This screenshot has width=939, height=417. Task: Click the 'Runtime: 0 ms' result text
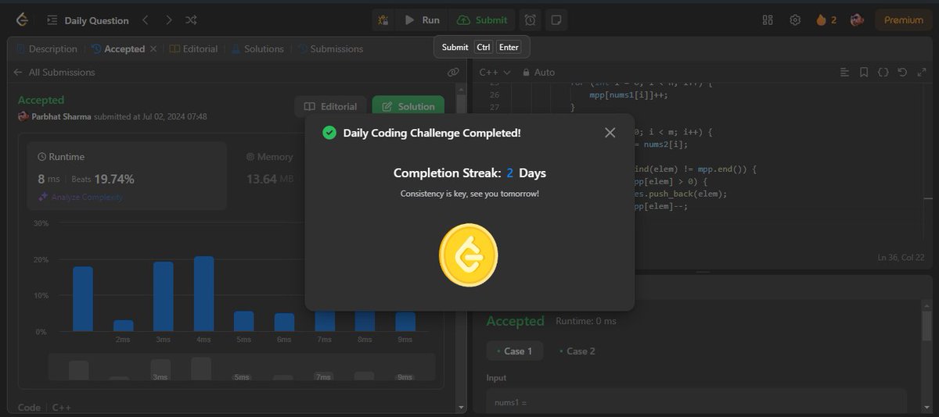coord(586,321)
